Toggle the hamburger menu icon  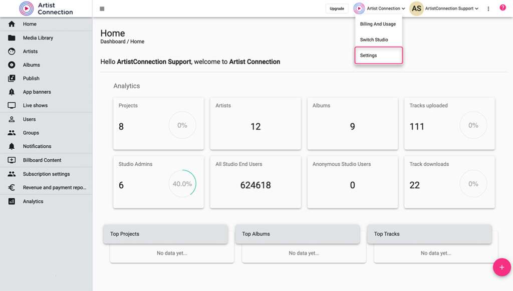[x=102, y=9]
